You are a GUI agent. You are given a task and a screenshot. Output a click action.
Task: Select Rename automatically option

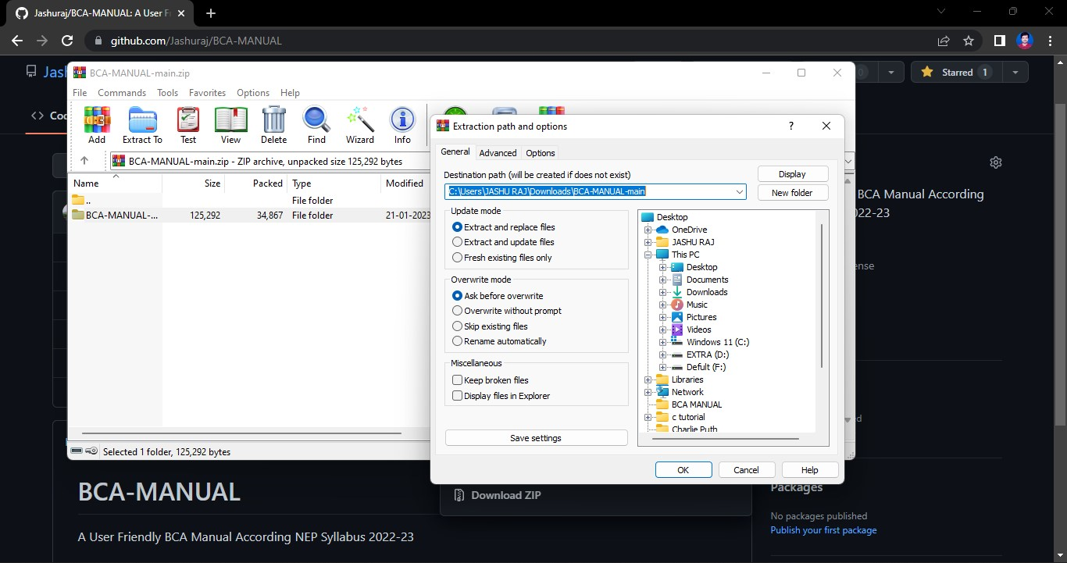(500, 341)
